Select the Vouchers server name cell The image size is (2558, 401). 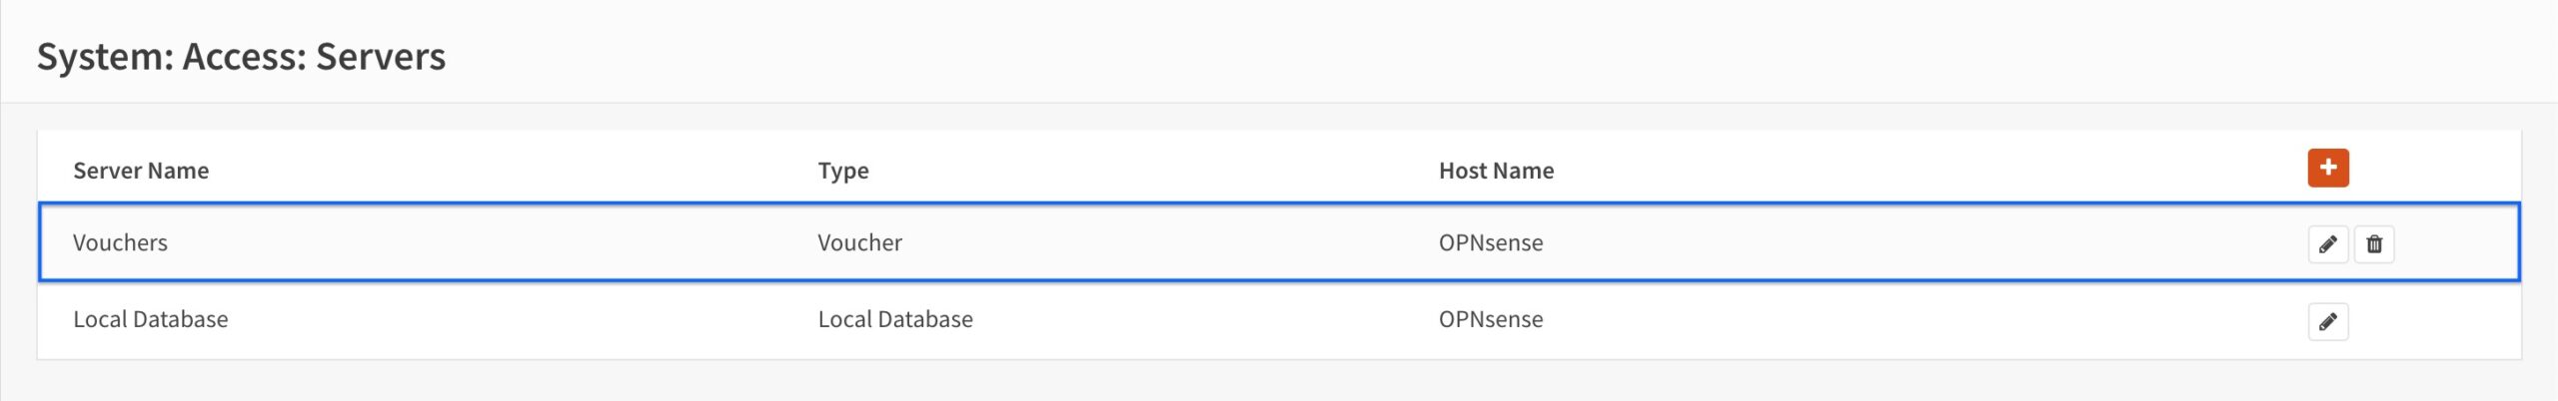point(120,242)
